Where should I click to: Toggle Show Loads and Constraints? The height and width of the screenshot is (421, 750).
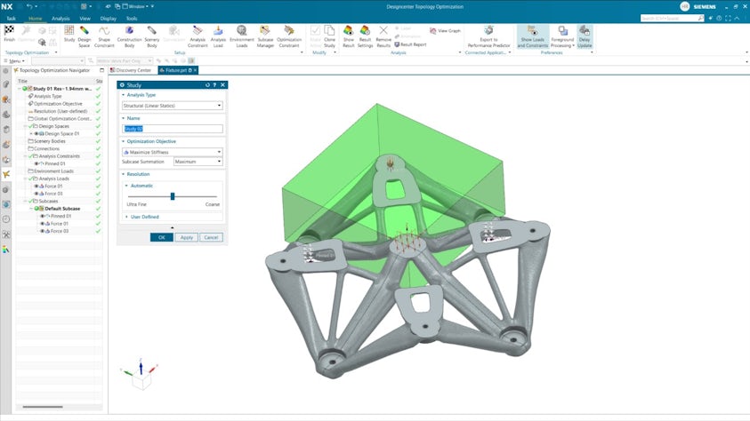click(532, 36)
